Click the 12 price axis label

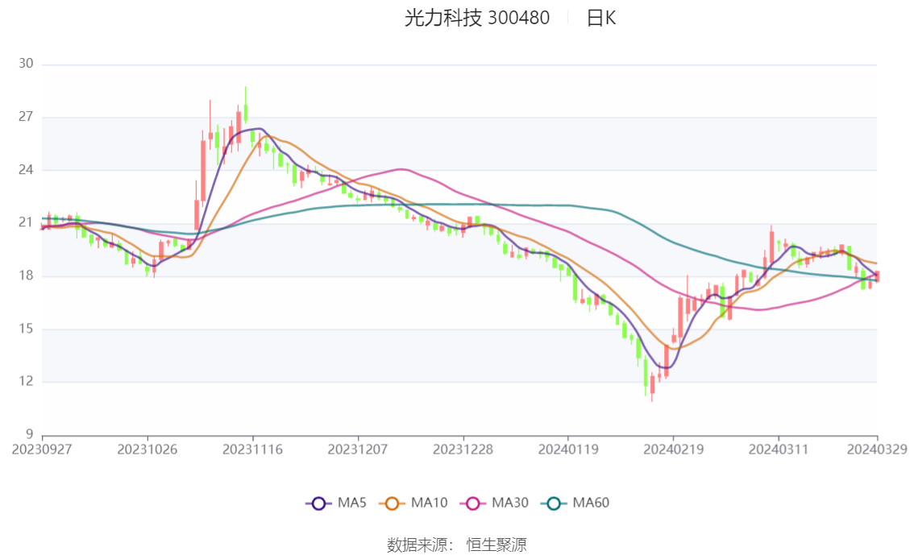pos(26,382)
